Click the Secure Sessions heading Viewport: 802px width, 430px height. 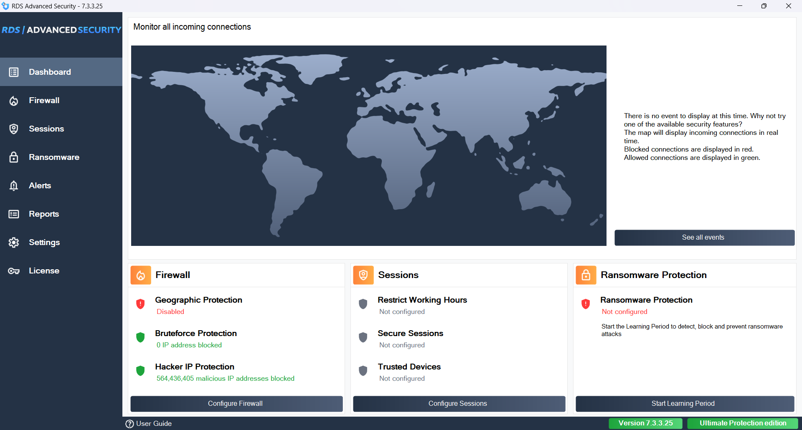point(410,334)
